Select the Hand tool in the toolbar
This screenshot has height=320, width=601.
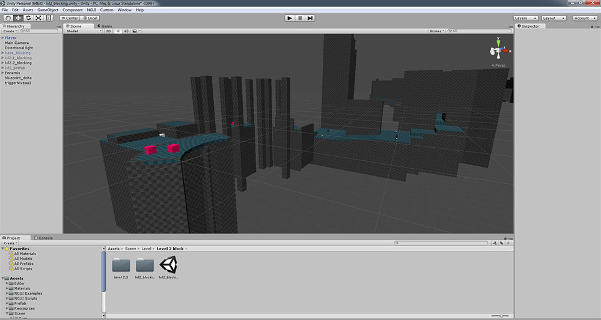click(8, 18)
